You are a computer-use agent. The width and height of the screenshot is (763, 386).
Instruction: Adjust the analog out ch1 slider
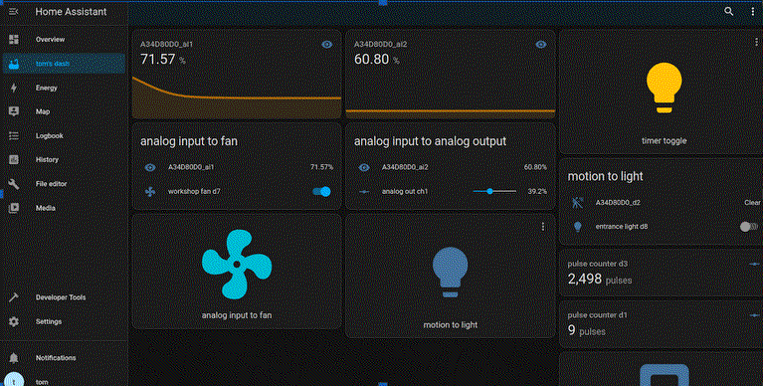(x=494, y=191)
